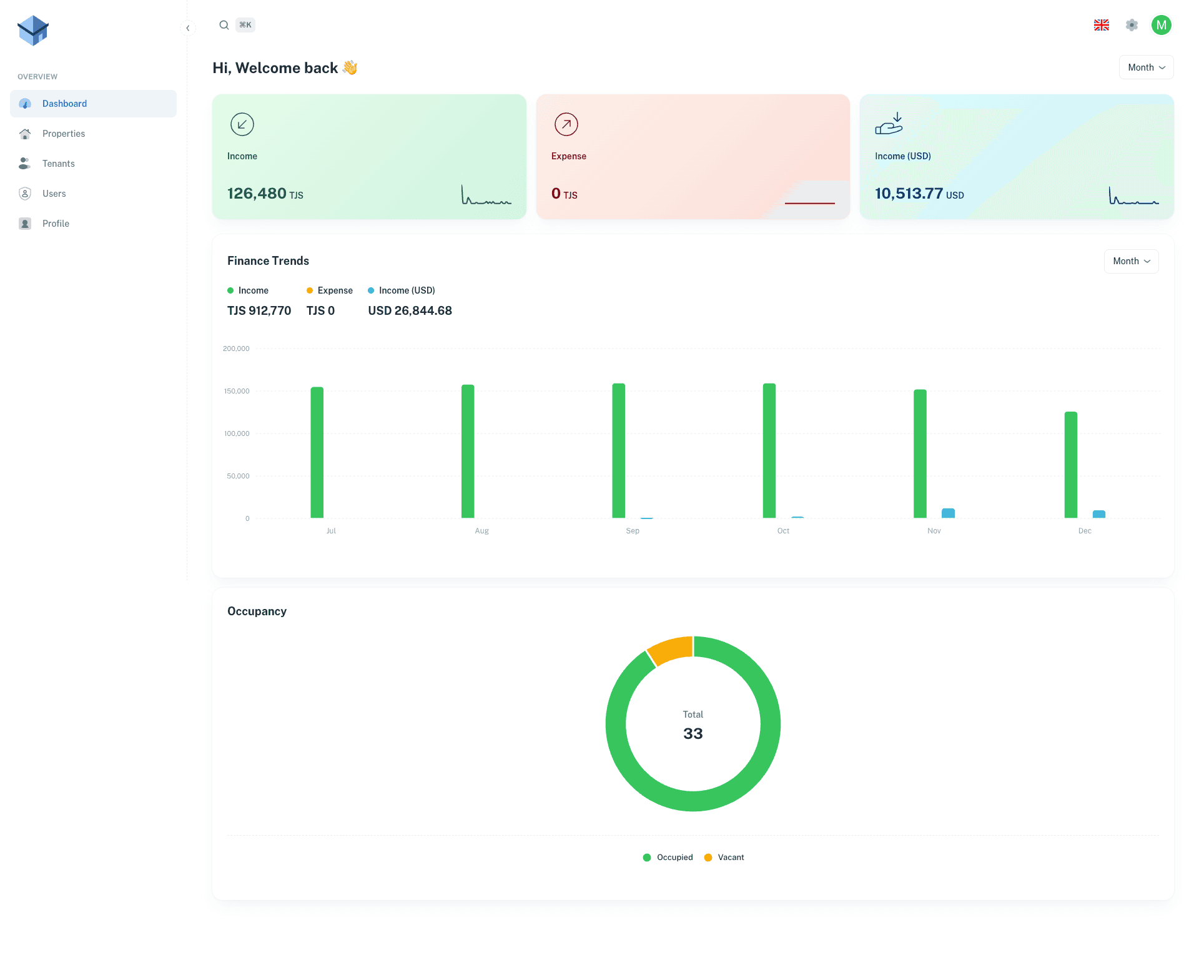Open settings gear icon
Screen dimensions: 1199x970
tap(1132, 25)
